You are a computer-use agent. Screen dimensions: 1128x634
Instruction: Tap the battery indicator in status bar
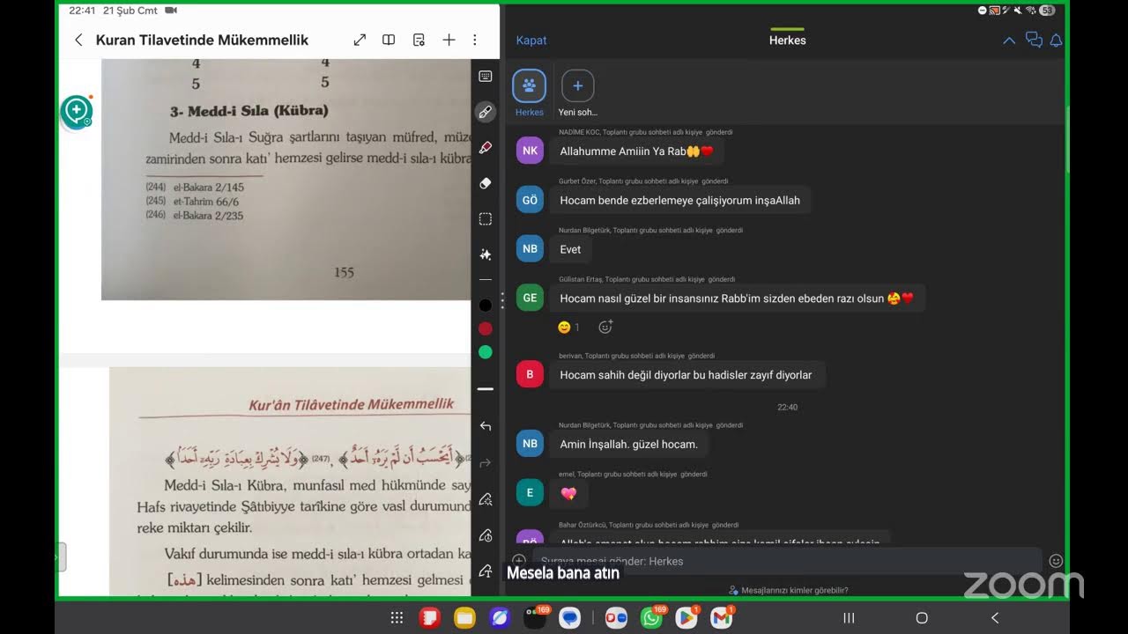coord(1047,11)
